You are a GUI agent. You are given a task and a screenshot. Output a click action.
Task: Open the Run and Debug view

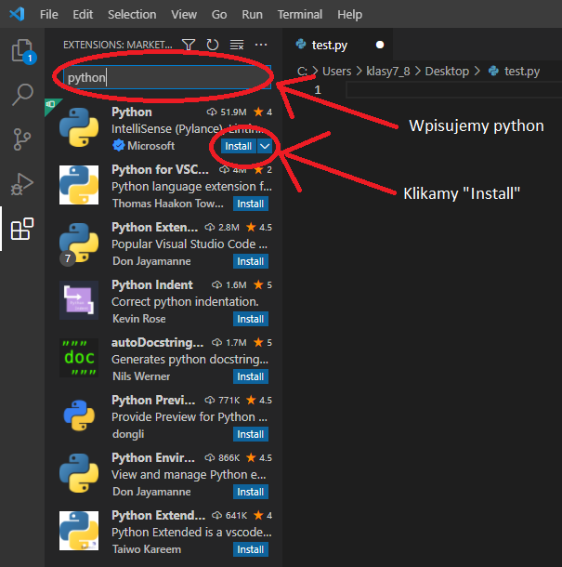tap(22, 184)
